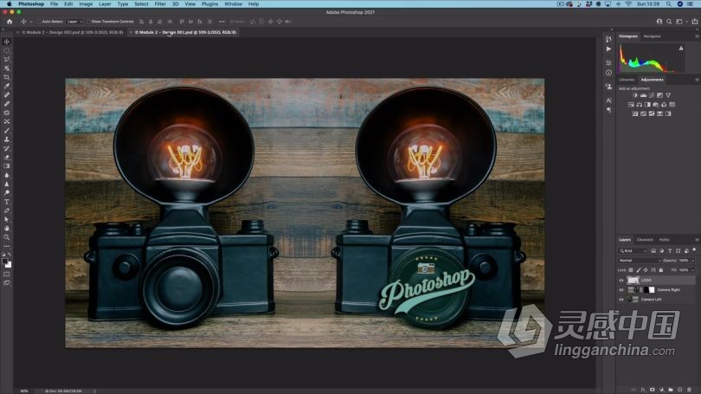The width and height of the screenshot is (701, 394).
Task: Enable the Auto-Select checkbox
Action: click(x=39, y=22)
